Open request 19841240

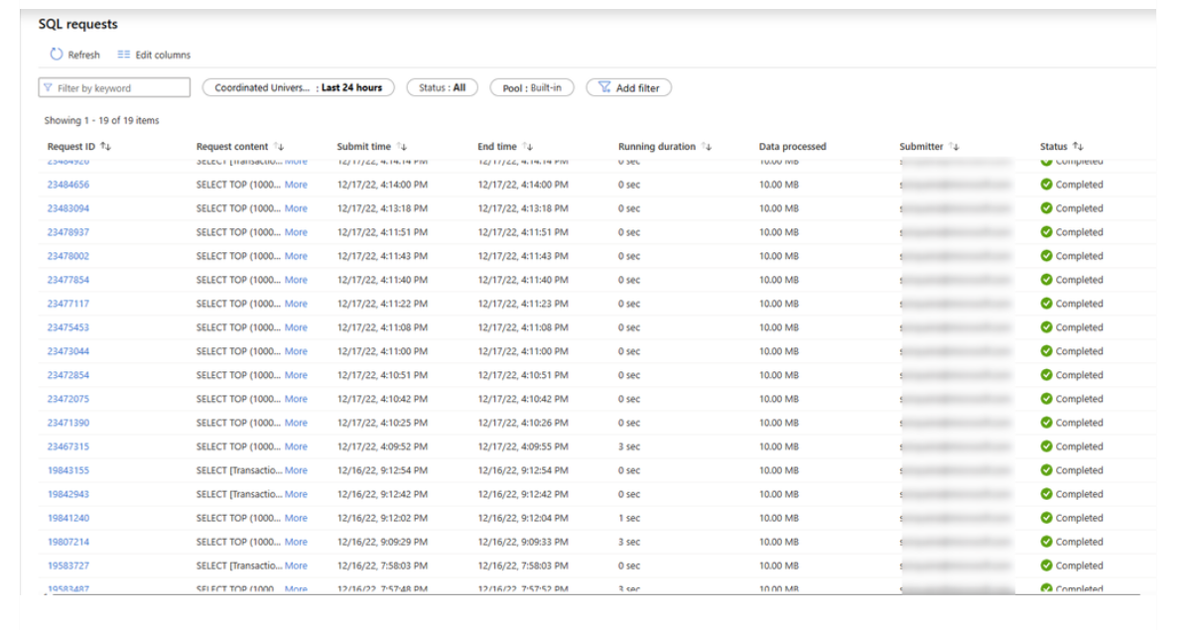[67, 518]
